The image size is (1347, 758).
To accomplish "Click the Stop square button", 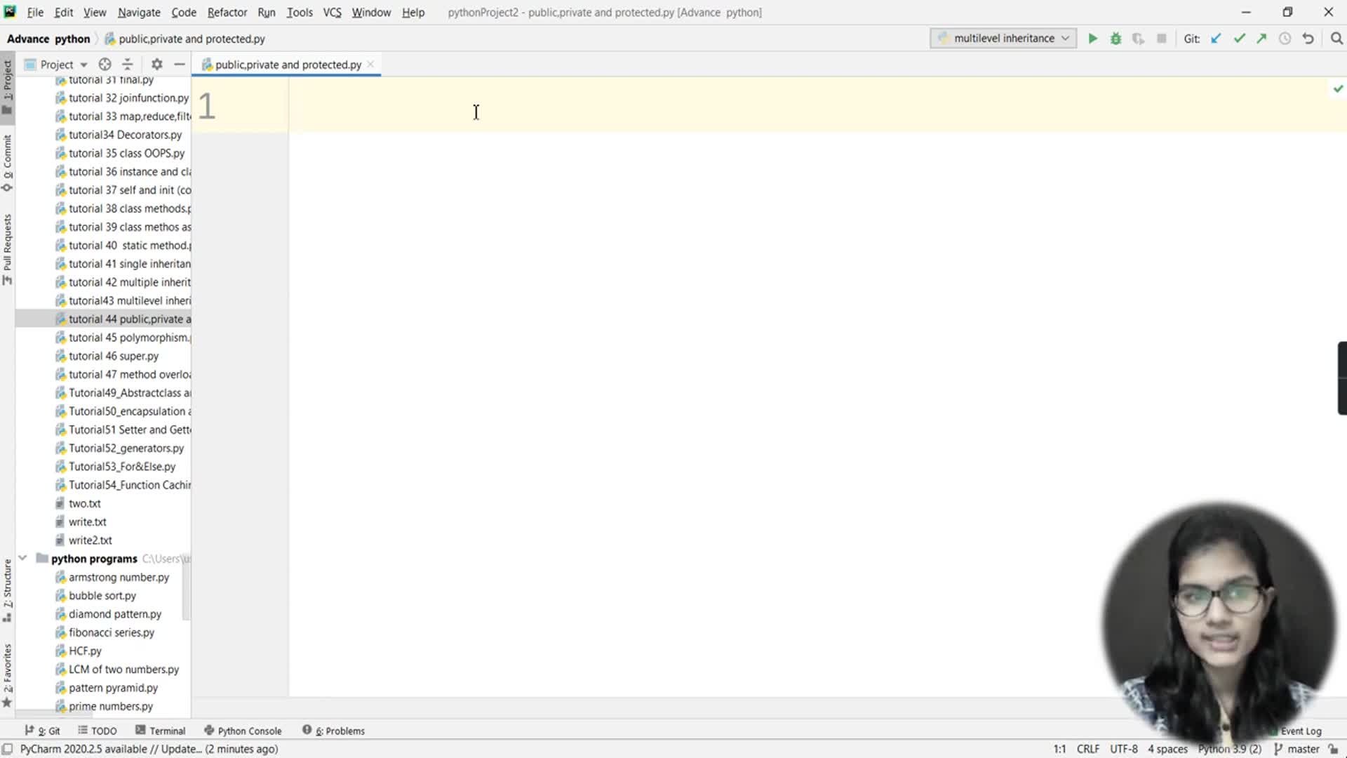I will click(x=1162, y=39).
